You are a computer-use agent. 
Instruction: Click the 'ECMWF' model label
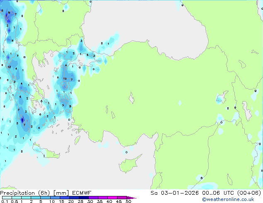pyautogui.click(x=82, y=193)
